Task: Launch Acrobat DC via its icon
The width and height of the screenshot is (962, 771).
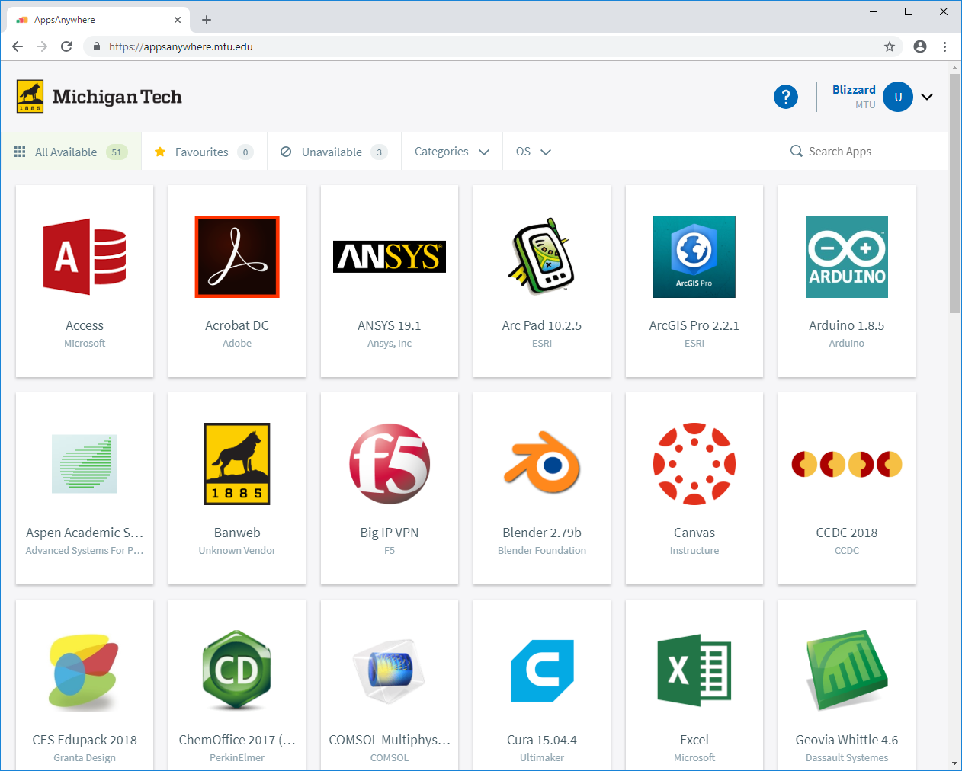Action: pos(237,257)
